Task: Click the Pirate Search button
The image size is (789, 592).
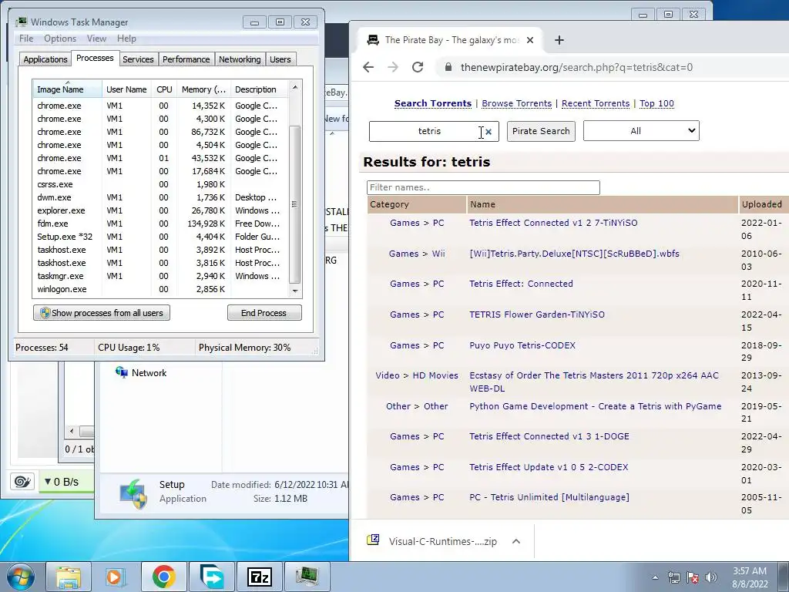Action: tap(541, 131)
